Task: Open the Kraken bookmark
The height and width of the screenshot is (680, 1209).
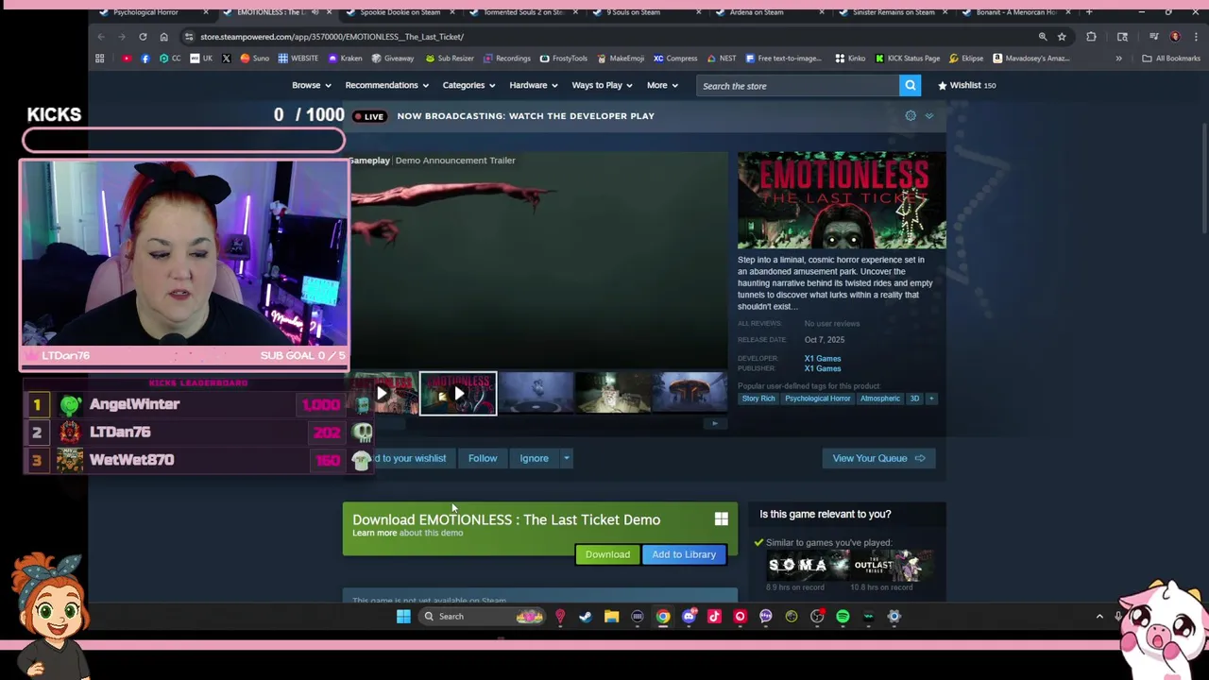Action: click(x=345, y=58)
